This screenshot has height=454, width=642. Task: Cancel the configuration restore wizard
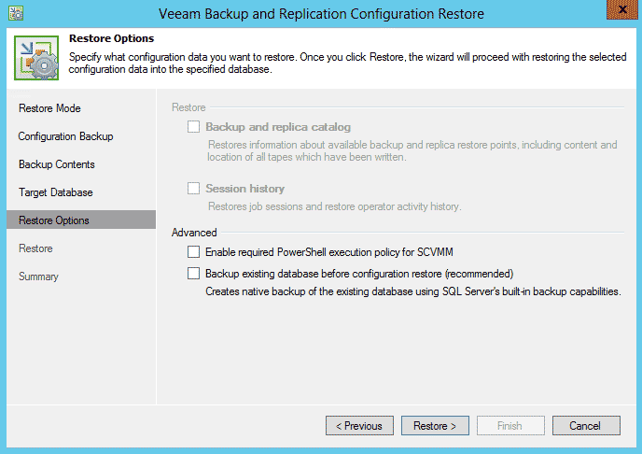point(586,426)
